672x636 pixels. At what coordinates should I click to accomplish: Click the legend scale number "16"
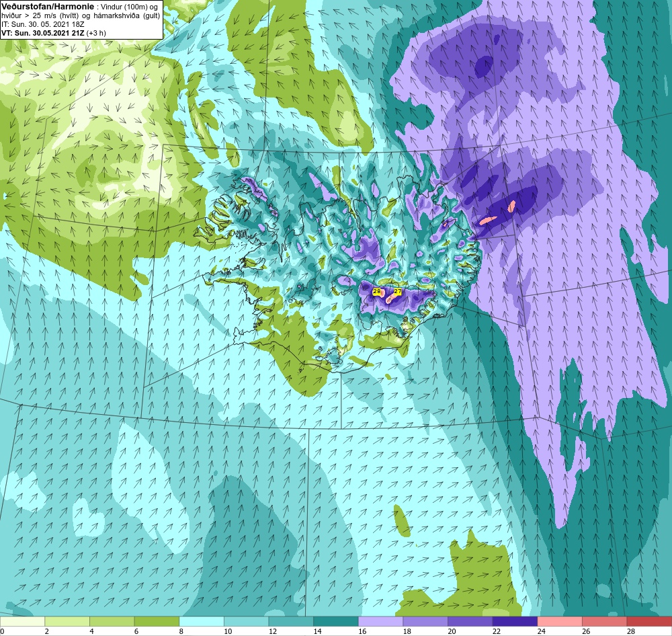tap(362, 631)
